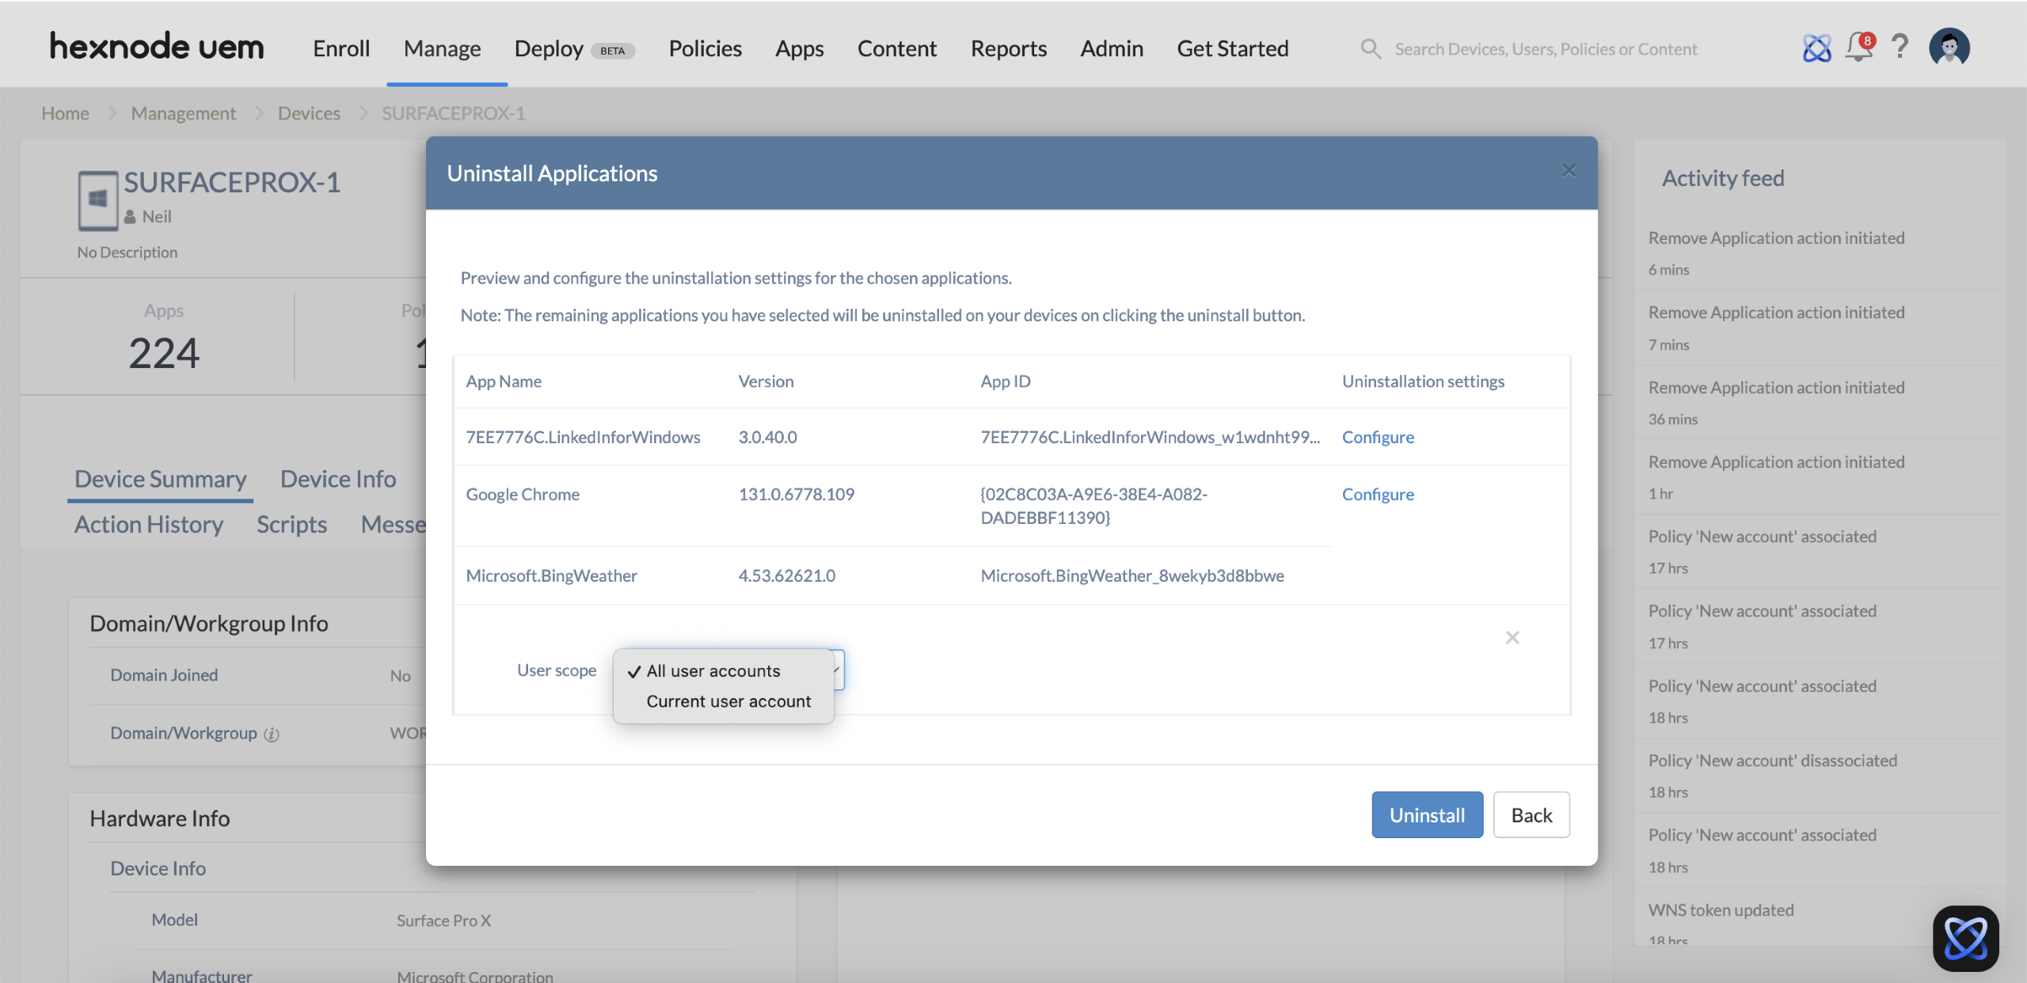Switch to Device Summary tab
Image resolution: width=2027 pixels, height=983 pixels.
click(x=161, y=479)
